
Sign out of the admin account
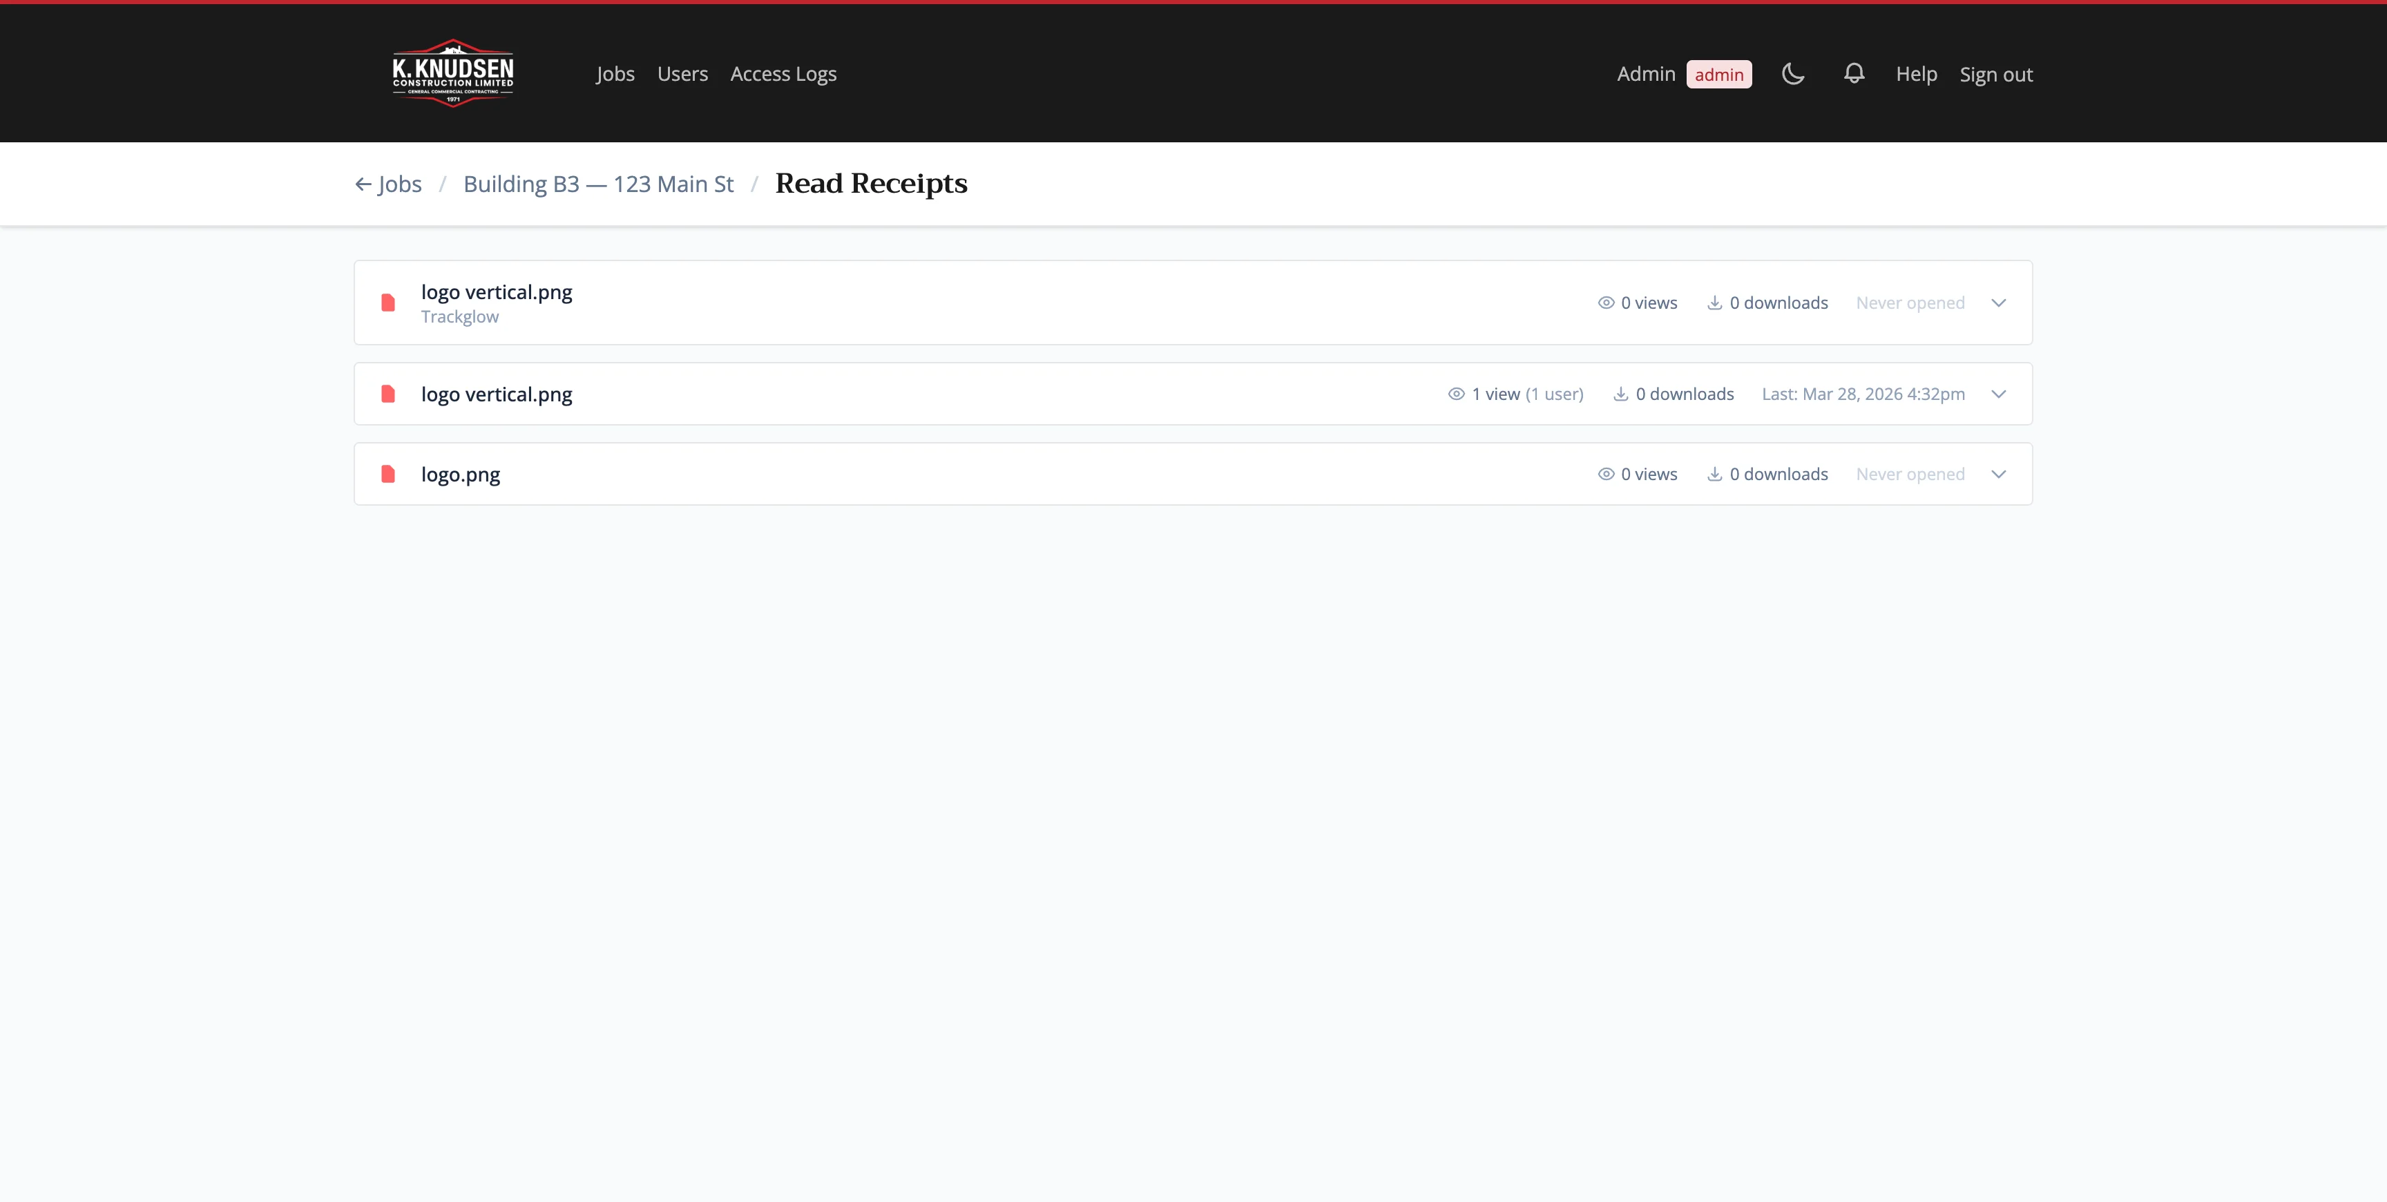1996,73
